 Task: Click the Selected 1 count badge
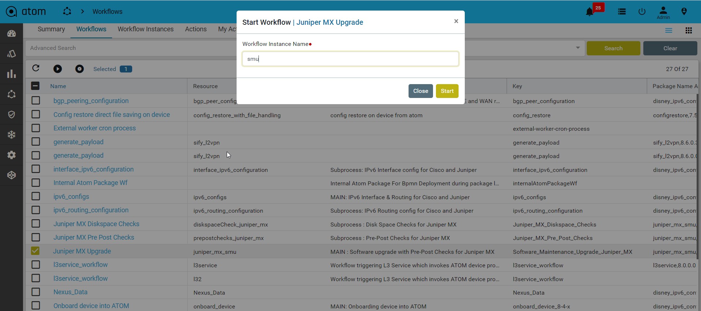(x=126, y=69)
